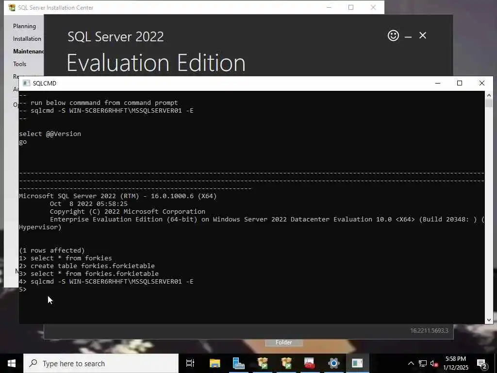Click the network icon in system tray

click(x=423, y=363)
